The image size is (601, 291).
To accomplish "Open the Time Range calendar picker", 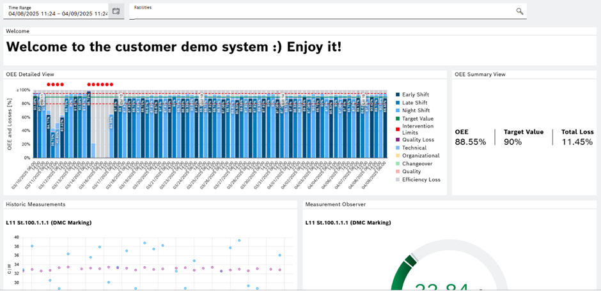I will coord(116,11).
